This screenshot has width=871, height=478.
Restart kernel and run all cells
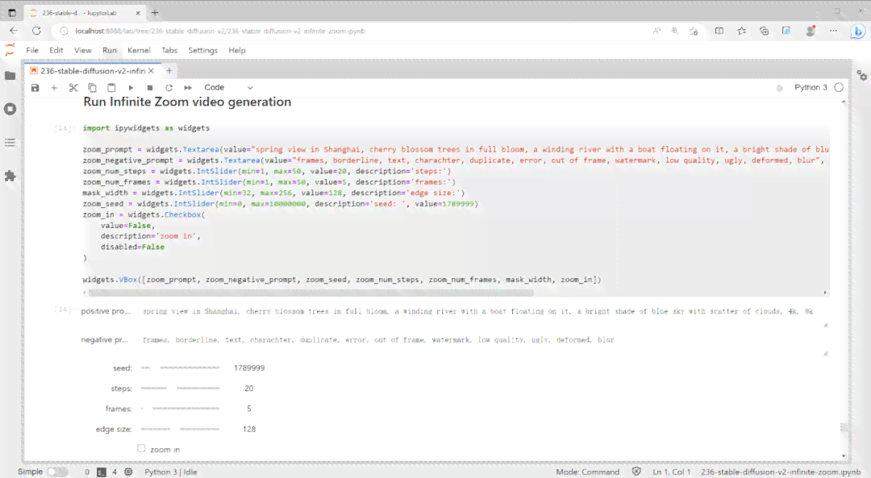tap(188, 88)
